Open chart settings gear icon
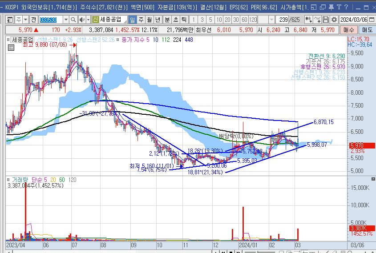Viewport: 376px width, 253px height. point(334,20)
